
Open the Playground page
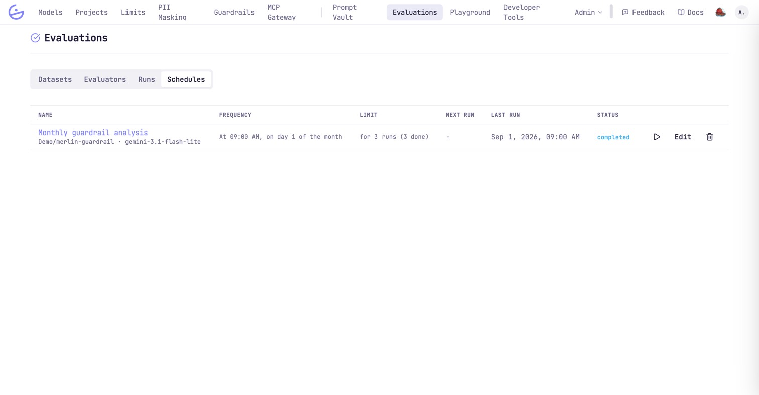click(x=470, y=12)
